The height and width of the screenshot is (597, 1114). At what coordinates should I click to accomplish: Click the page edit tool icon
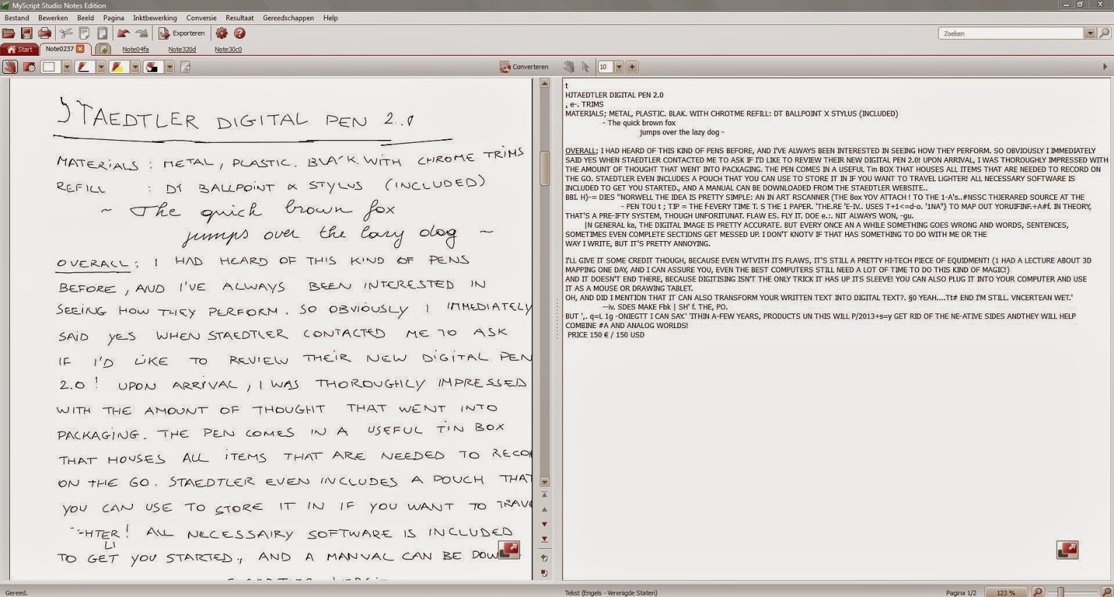pyautogui.click(x=185, y=67)
